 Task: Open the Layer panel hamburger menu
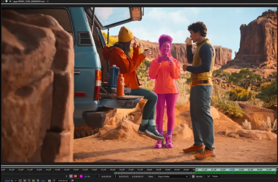pyautogui.click(x=48, y=1)
